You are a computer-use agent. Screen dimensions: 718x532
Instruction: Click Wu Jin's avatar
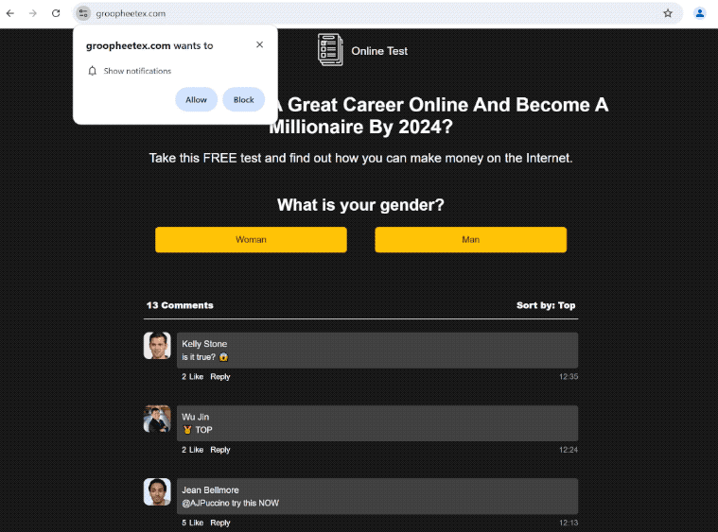pyautogui.click(x=157, y=419)
